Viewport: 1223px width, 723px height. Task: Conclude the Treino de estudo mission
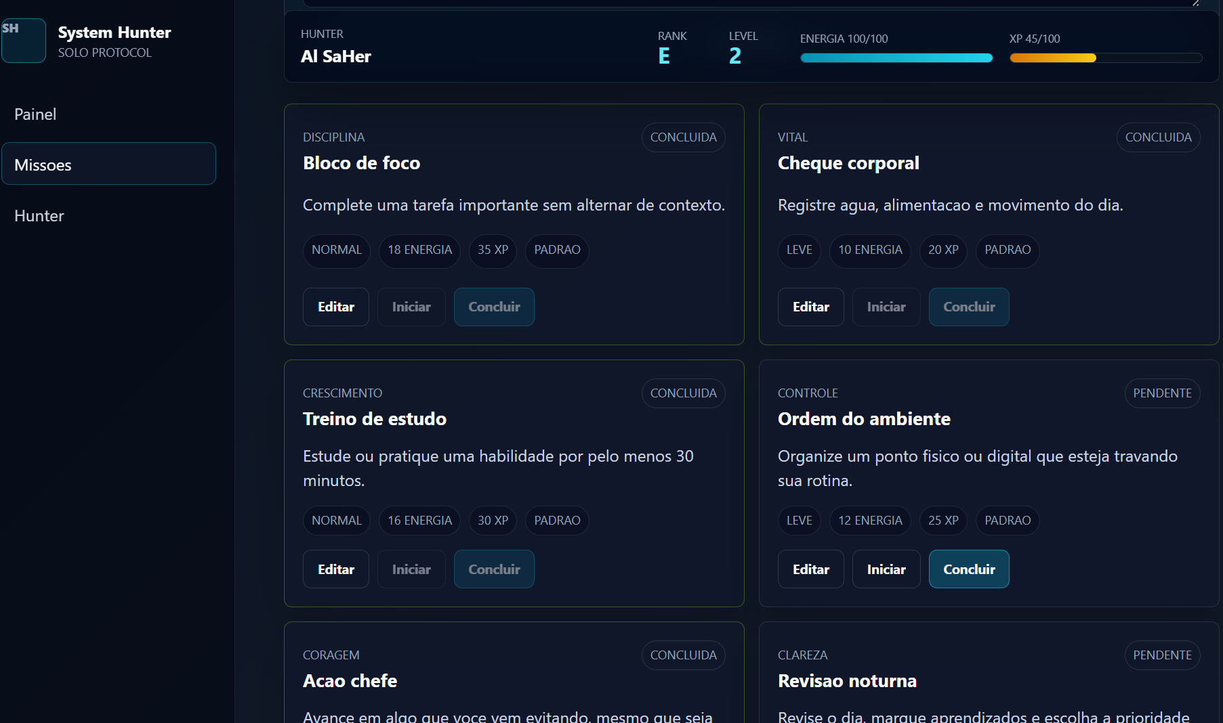pyautogui.click(x=494, y=569)
